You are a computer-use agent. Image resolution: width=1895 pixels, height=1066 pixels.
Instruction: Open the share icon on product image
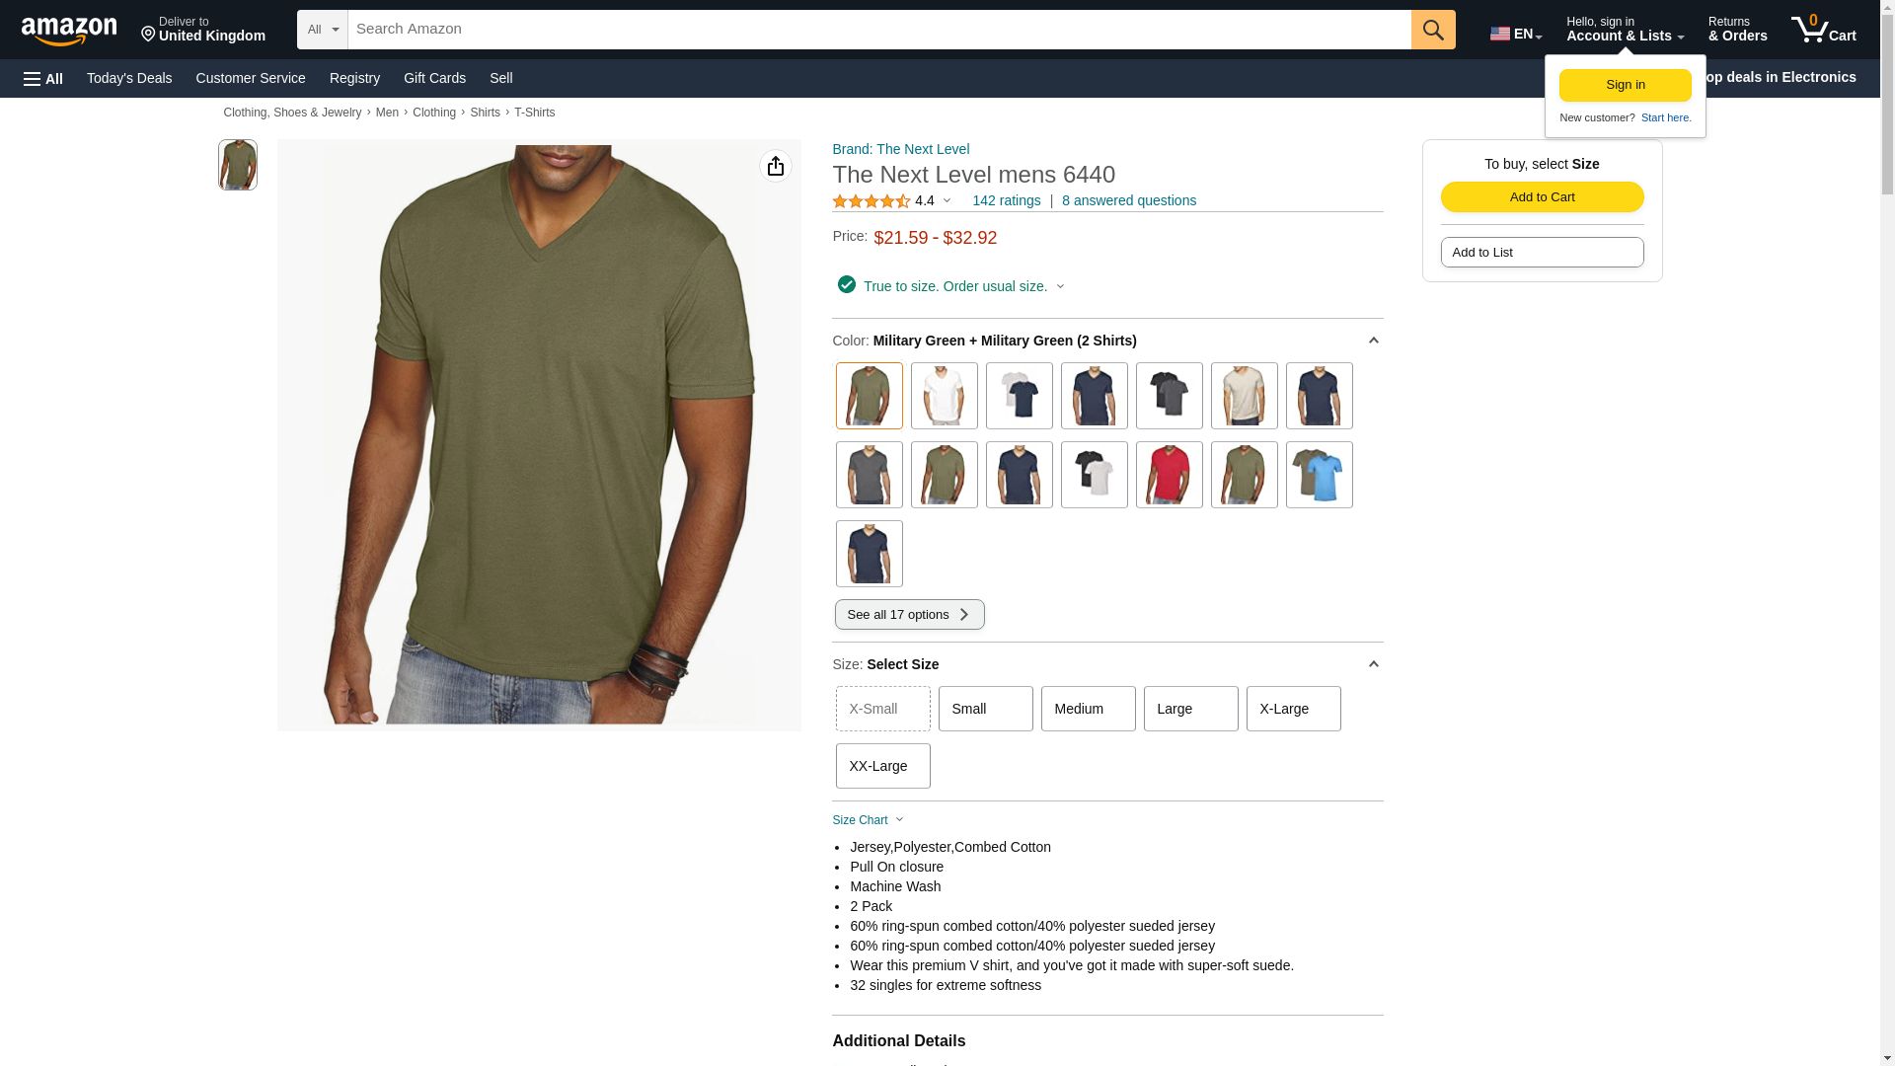[776, 166]
